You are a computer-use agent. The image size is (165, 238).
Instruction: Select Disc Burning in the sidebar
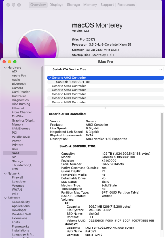[x=21, y=104]
